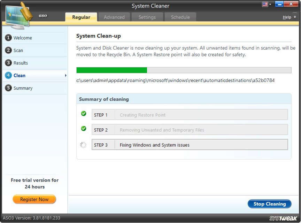Expand the Help menu chevron
This screenshot has height=223, width=301.
[x=294, y=17]
